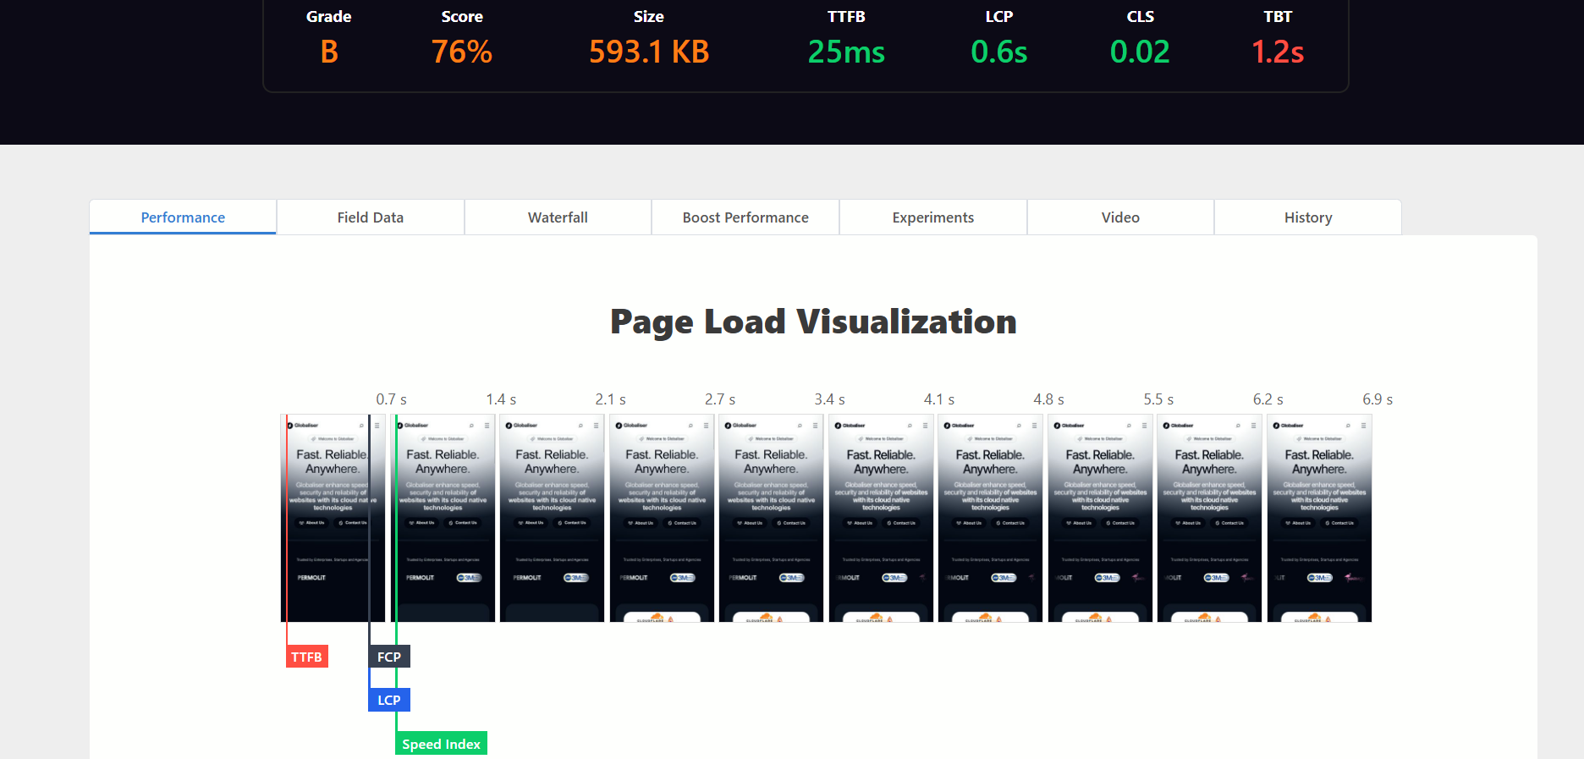Open the first filmstrip frame thumbnail

coord(333,518)
